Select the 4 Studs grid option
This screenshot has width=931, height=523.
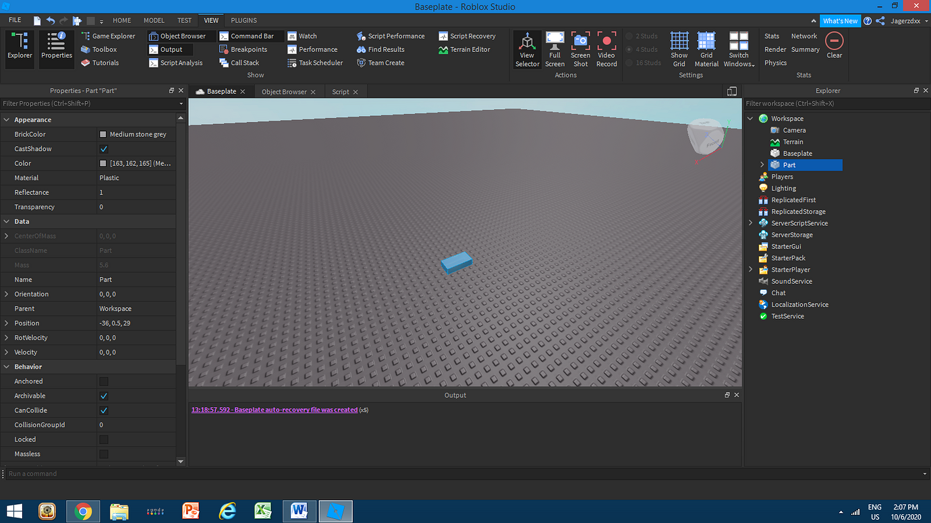point(642,49)
